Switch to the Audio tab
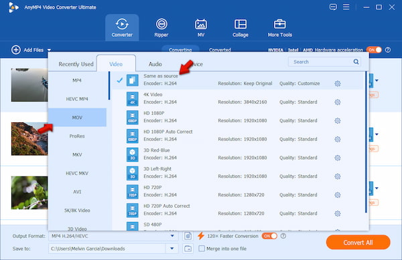This screenshot has height=260, width=402. (x=155, y=64)
